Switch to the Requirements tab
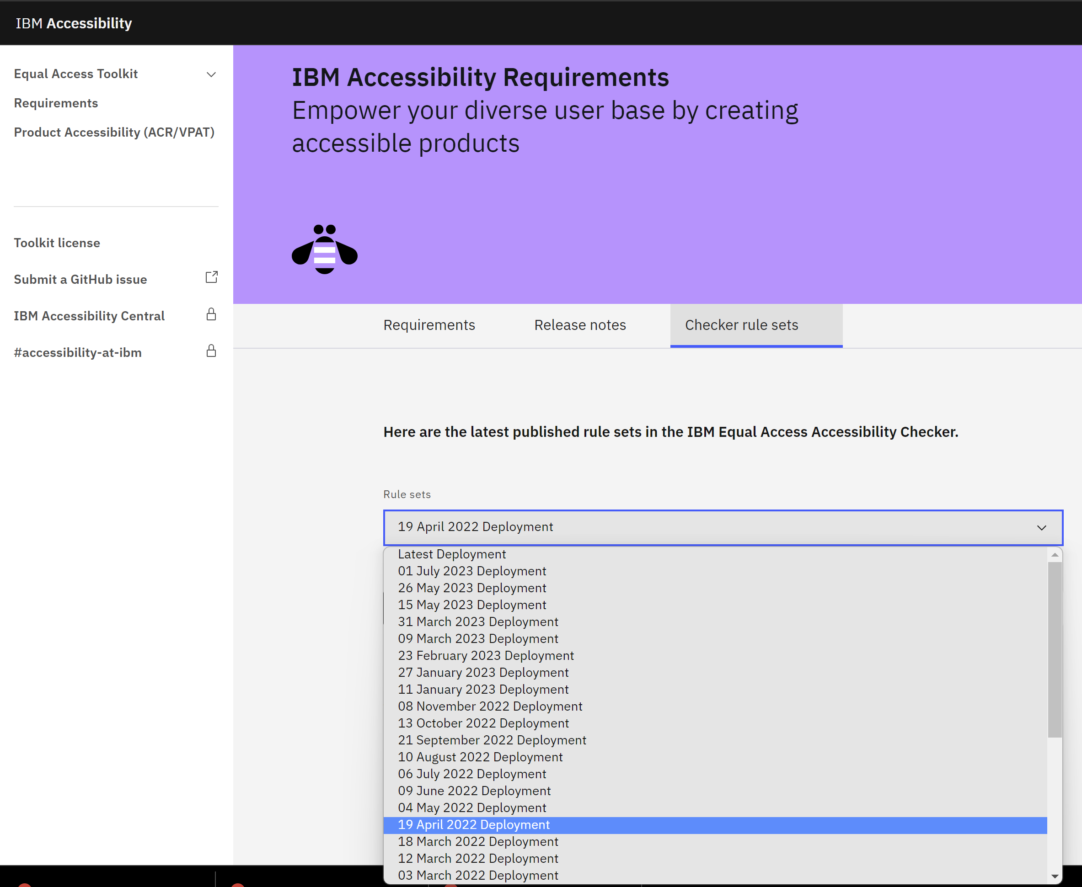 coord(429,325)
